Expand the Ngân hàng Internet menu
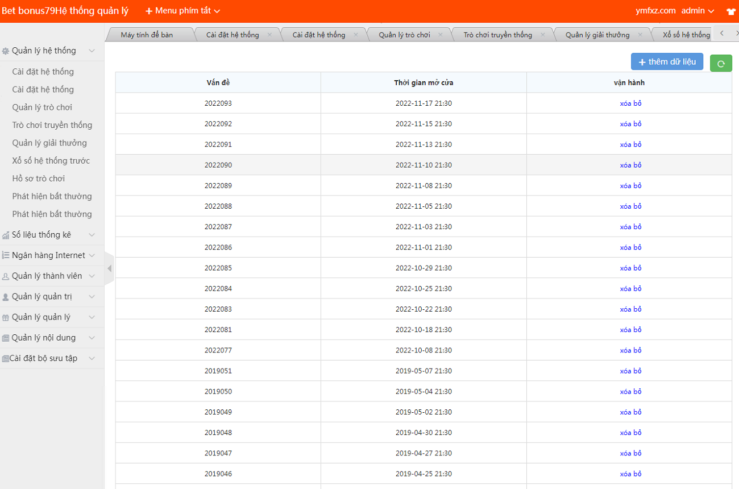 click(48, 255)
